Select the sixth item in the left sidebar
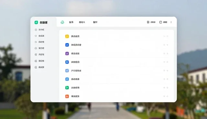207x119 pixels. pos(39,61)
